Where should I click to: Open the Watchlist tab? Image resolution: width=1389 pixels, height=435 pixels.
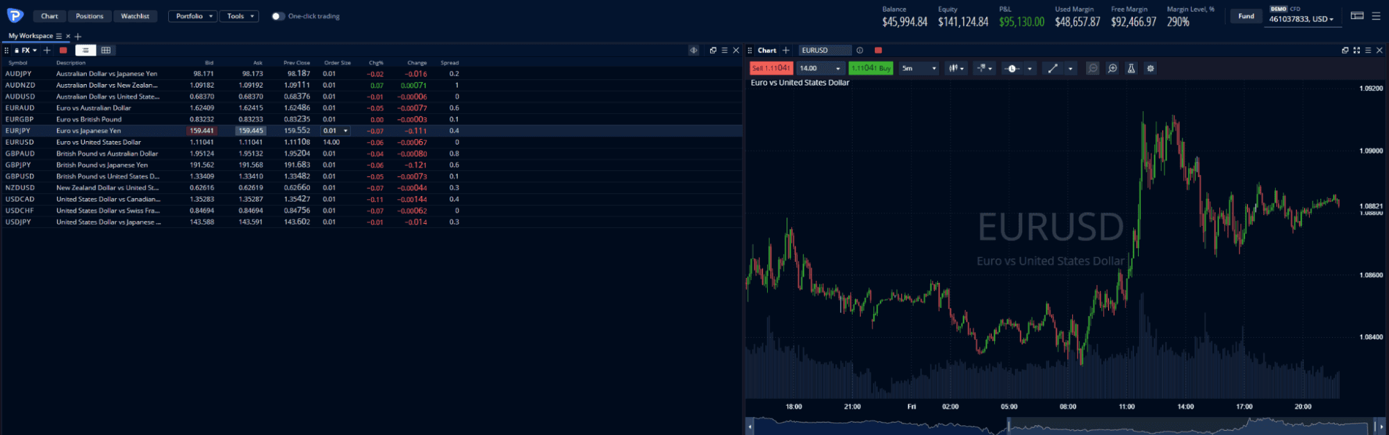pos(135,16)
